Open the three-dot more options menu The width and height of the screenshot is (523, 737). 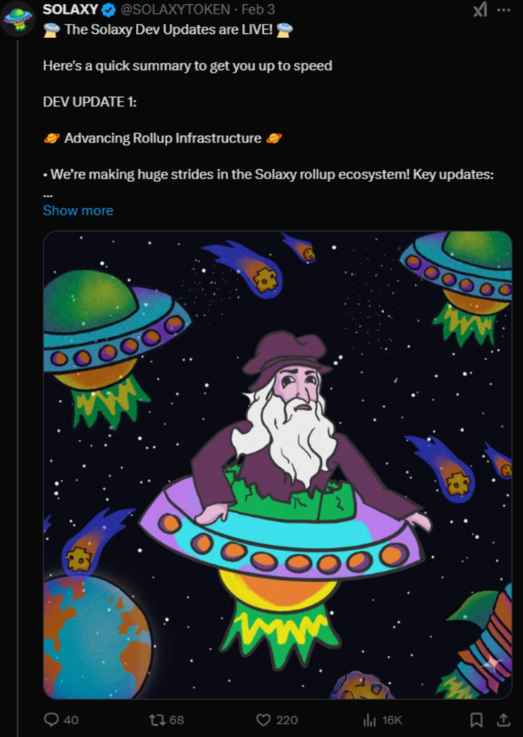click(x=504, y=9)
